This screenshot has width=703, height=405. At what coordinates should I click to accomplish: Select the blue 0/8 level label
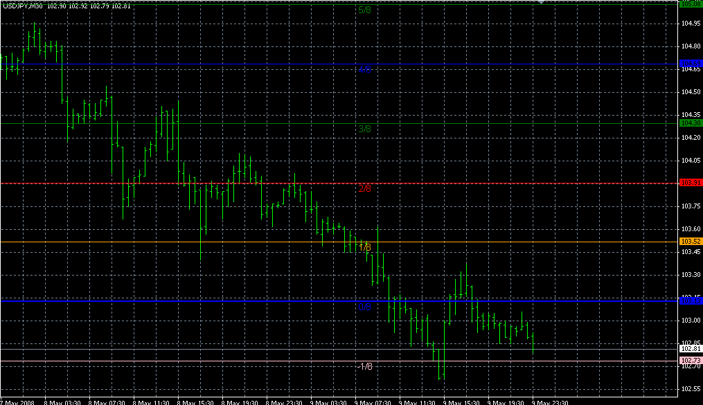(364, 306)
